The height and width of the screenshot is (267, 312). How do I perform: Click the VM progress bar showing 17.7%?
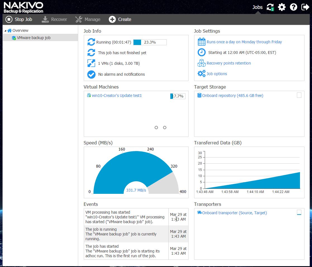pos(178,96)
